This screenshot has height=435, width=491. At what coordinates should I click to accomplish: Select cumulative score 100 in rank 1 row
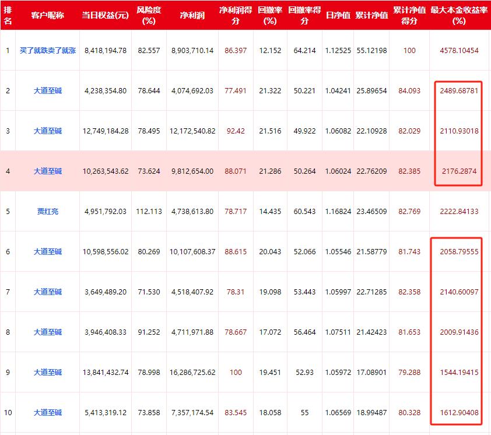409,50
